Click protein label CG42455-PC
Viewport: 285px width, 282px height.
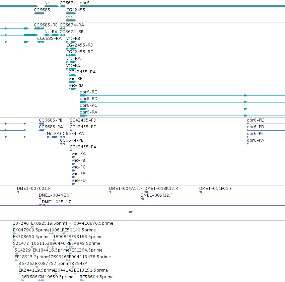83,127
